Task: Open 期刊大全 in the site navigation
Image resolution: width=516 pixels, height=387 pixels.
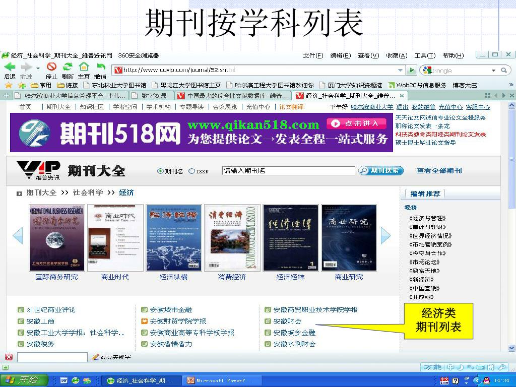Action: [x=58, y=107]
